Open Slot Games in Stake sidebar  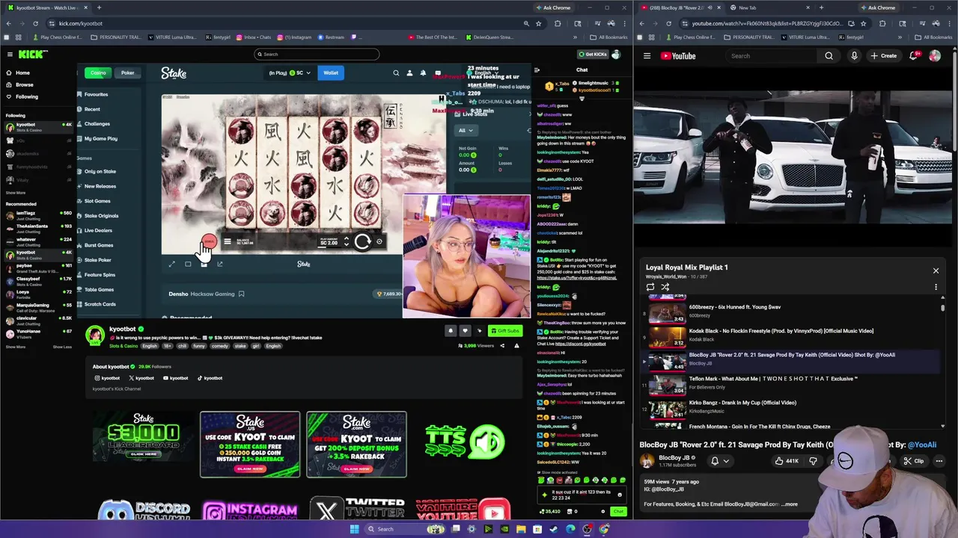tap(97, 201)
